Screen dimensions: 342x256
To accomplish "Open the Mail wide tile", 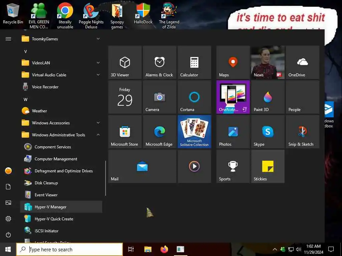I will [x=142, y=166].
